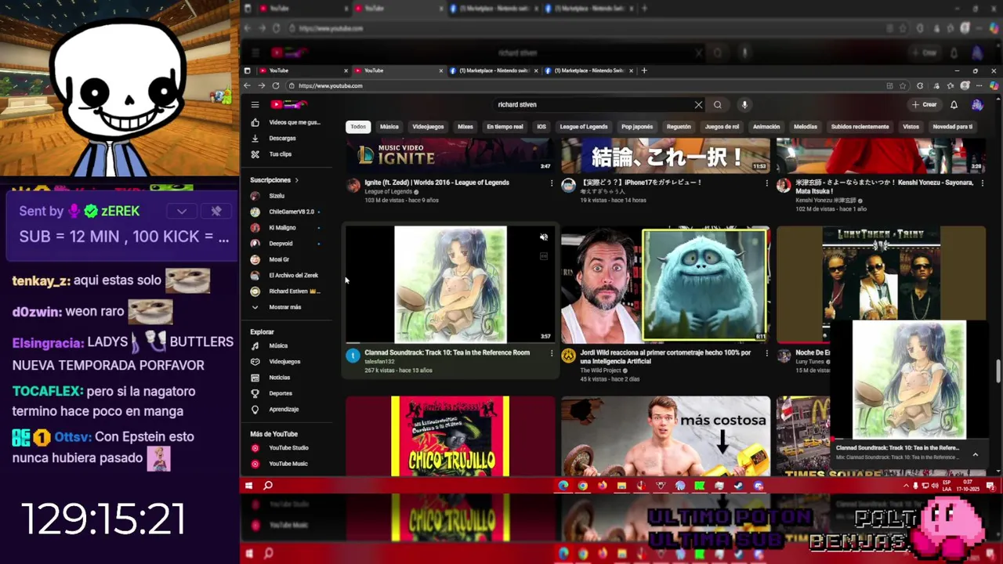Image resolution: width=1003 pixels, height=564 pixels.
Task: Open 'Videos que me gustan' in sidebar
Action: click(285, 122)
